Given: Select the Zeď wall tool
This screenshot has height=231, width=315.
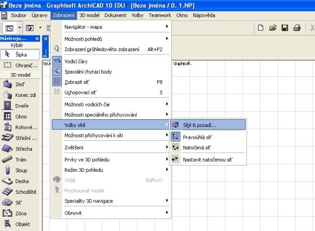Looking at the screenshot, I should coord(20,84).
